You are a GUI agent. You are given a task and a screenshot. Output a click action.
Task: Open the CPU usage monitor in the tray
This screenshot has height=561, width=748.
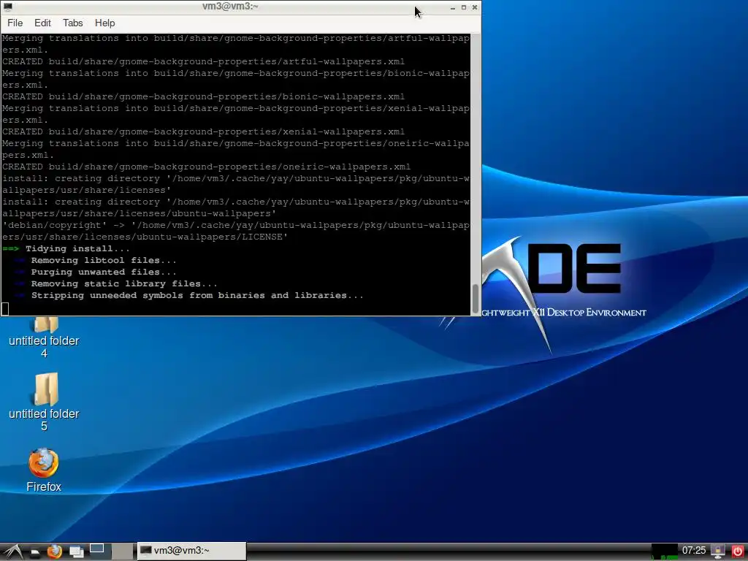click(664, 552)
